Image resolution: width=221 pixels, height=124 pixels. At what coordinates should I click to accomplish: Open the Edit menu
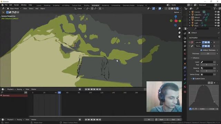click(11, 5)
